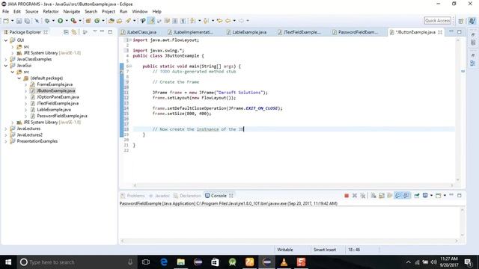The width and height of the screenshot is (479, 269).
Task: Click Maximize on the Console view
Action: [459, 196]
